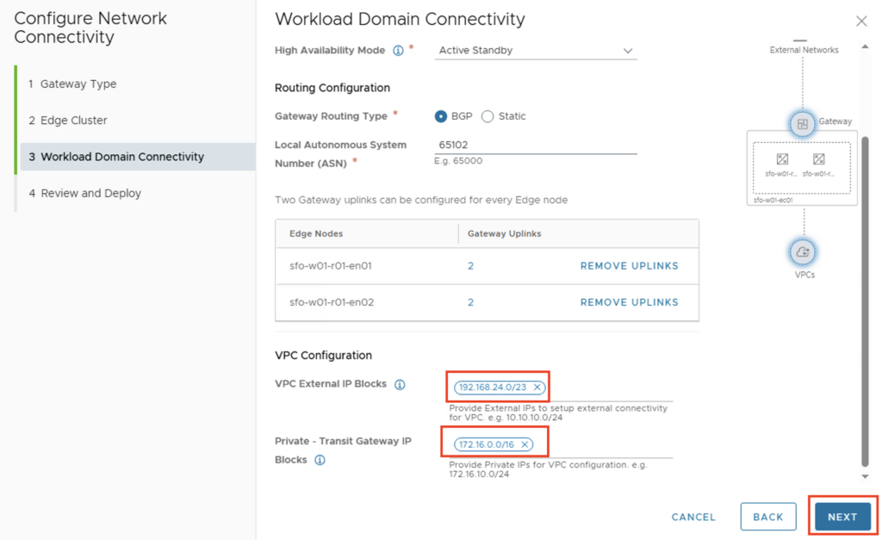Click the vertical scrollbar of the form
882x540 pixels.
click(865, 301)
